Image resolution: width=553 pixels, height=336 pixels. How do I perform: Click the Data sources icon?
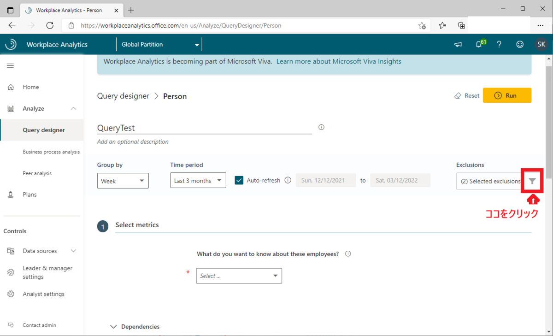pos(11,251)
